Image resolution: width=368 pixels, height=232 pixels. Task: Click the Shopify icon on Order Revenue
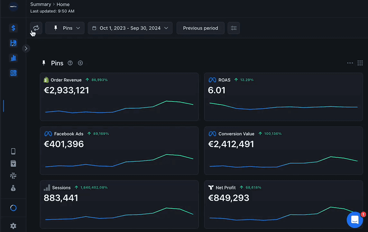[x=46, y=80]
